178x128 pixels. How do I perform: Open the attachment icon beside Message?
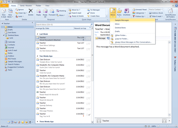tap(108, 38)
